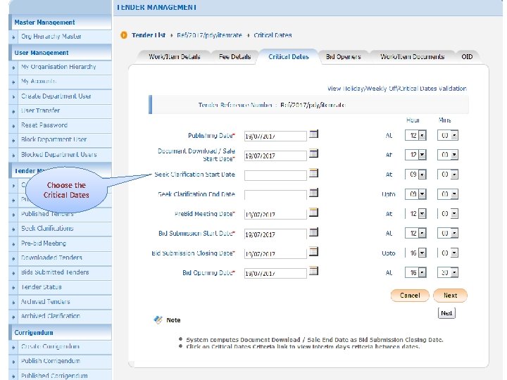Open calendar for PreBid Meeting Date
This screenshot has height=380, width=507.
313,213
